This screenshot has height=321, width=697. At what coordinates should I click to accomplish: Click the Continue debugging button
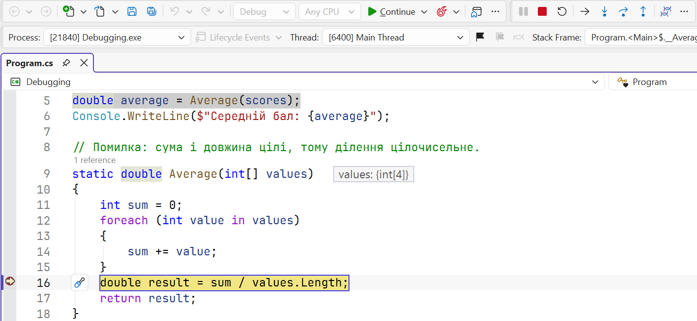[392, 11]
